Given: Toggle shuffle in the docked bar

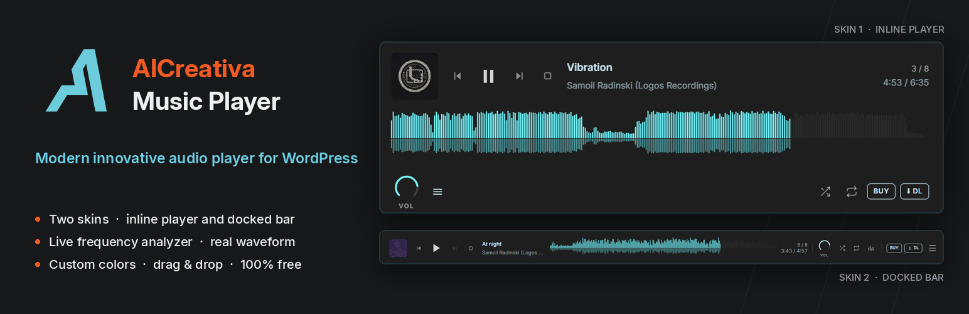Looking at the screenshot, I should 842,248.
